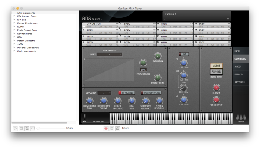This screenshot has height=148, width=260.
Task: Click the EQ MID gain knob
Action: (184, 75)
